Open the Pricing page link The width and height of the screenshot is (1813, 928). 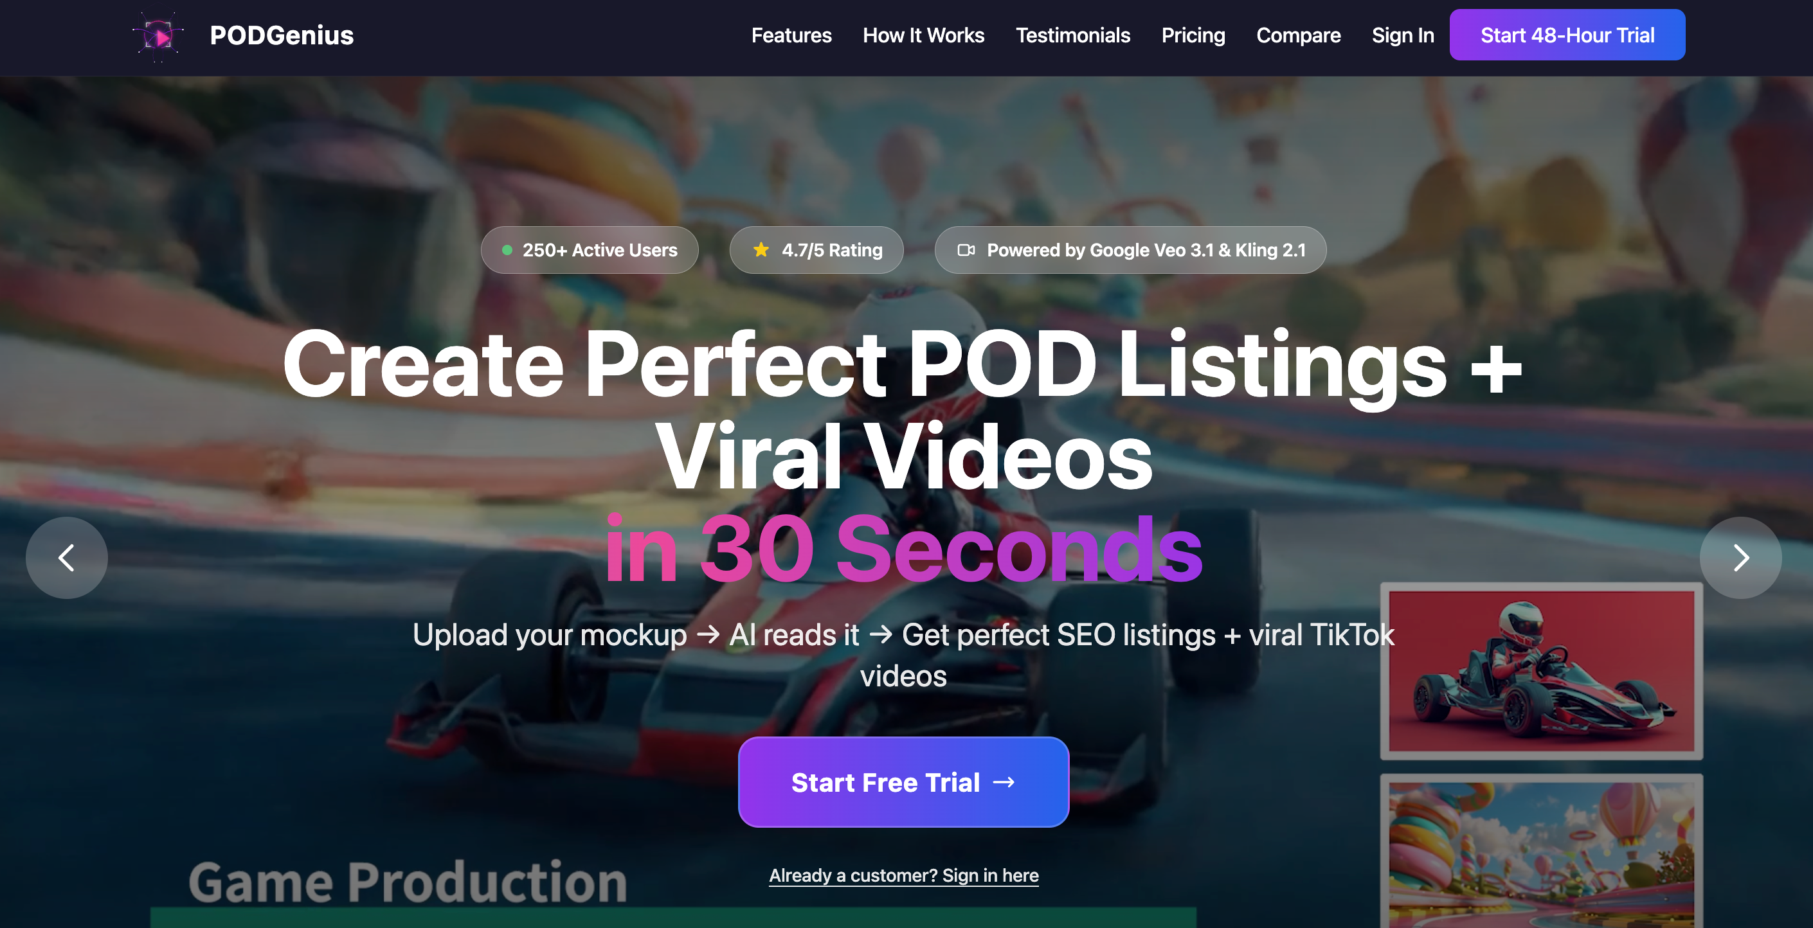pos(1193,35)
